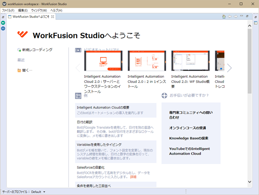The width and height of the screenshot is (259, 195).
Task: Open the 編集(E) menu
Action: click(23, 11)
